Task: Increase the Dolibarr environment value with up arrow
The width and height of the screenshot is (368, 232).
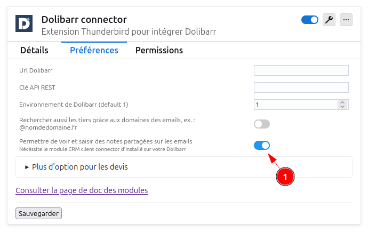Action: (342, 102)
